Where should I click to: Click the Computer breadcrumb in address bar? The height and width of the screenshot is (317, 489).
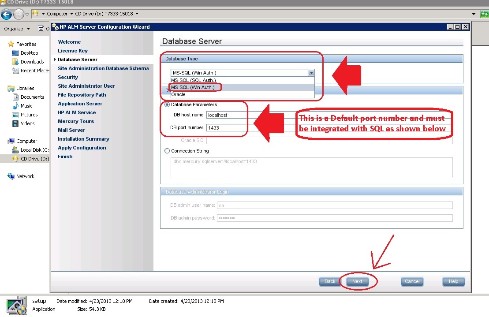(x=57, y=14)
